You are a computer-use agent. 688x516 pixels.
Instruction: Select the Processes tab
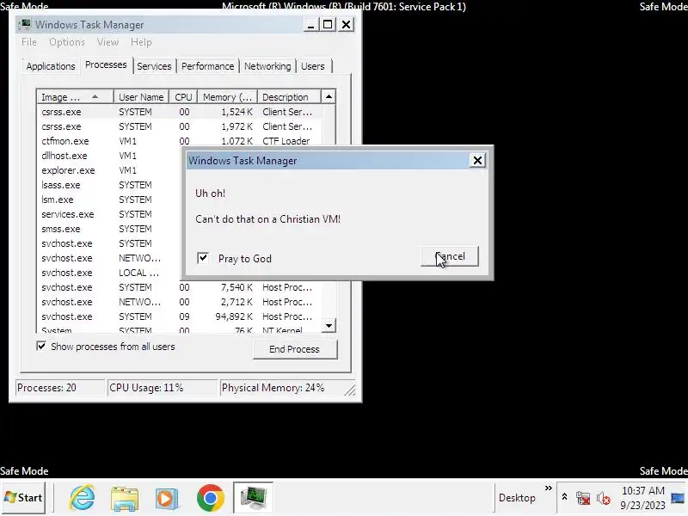tap(106, 65)
